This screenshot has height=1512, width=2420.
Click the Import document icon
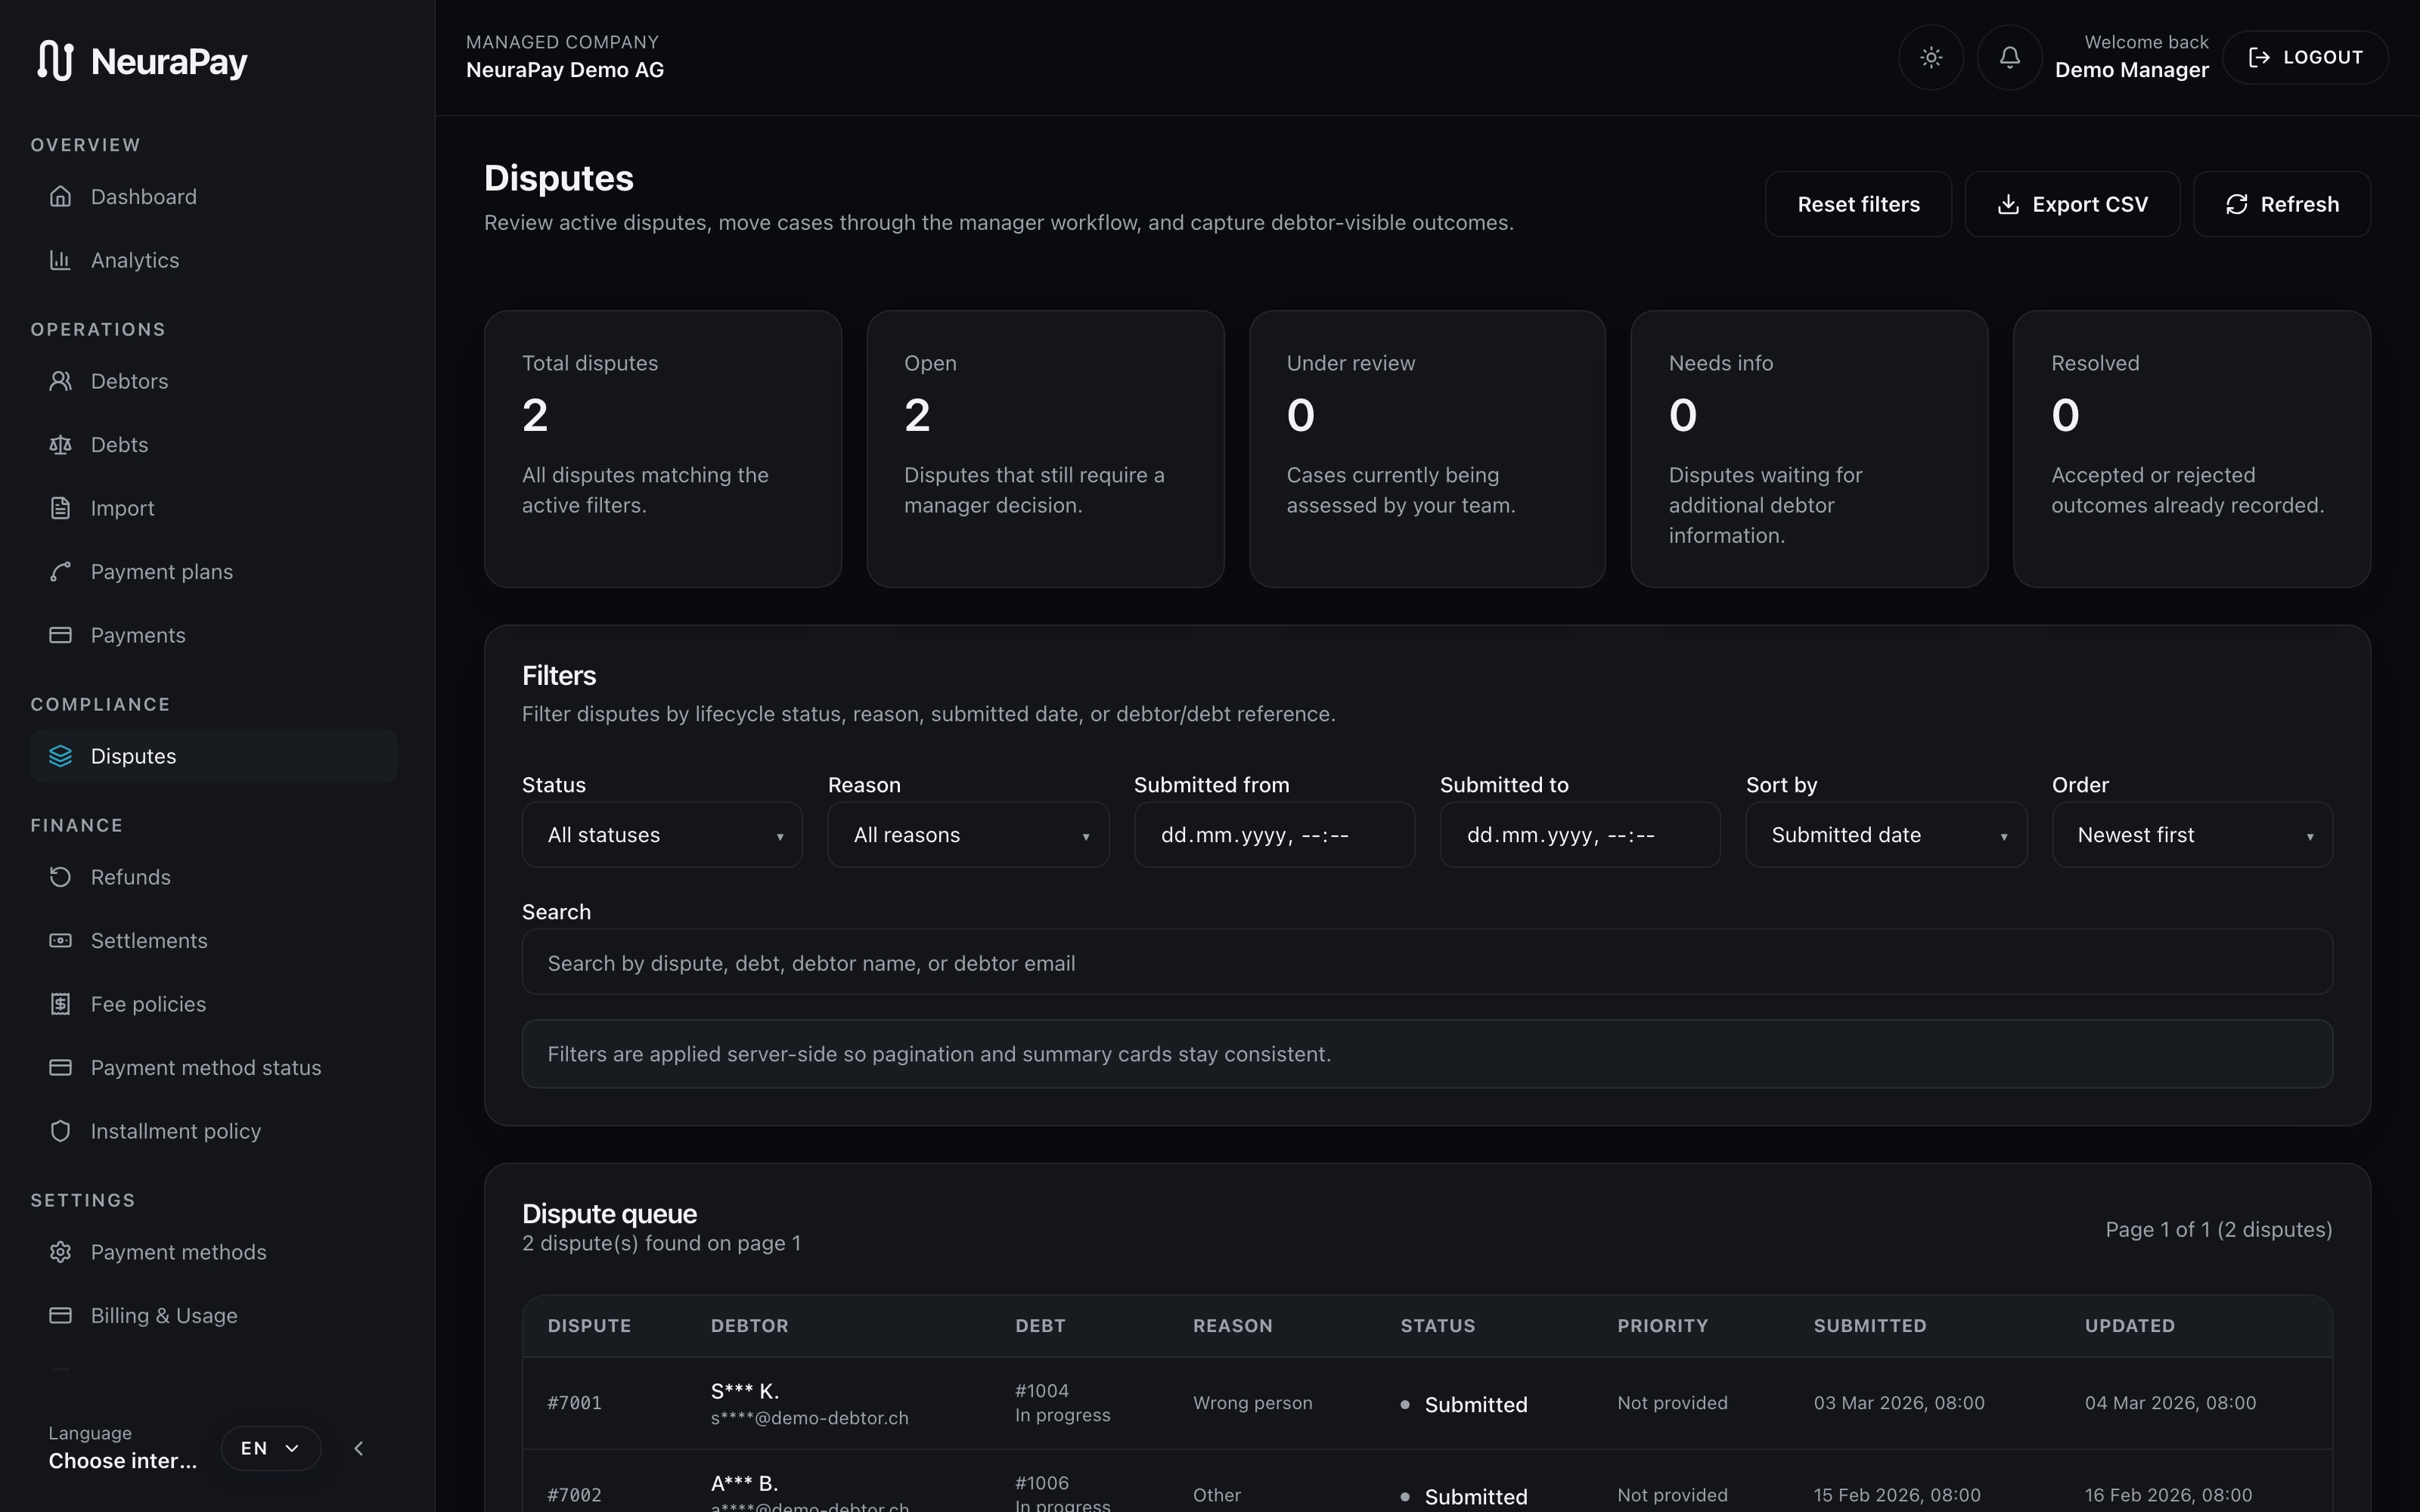coord(60,508)
